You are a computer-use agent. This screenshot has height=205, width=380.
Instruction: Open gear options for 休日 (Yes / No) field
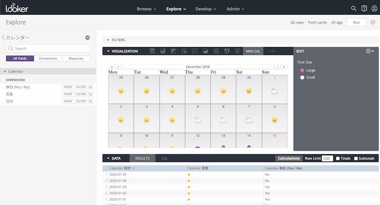tap(90, 87)
